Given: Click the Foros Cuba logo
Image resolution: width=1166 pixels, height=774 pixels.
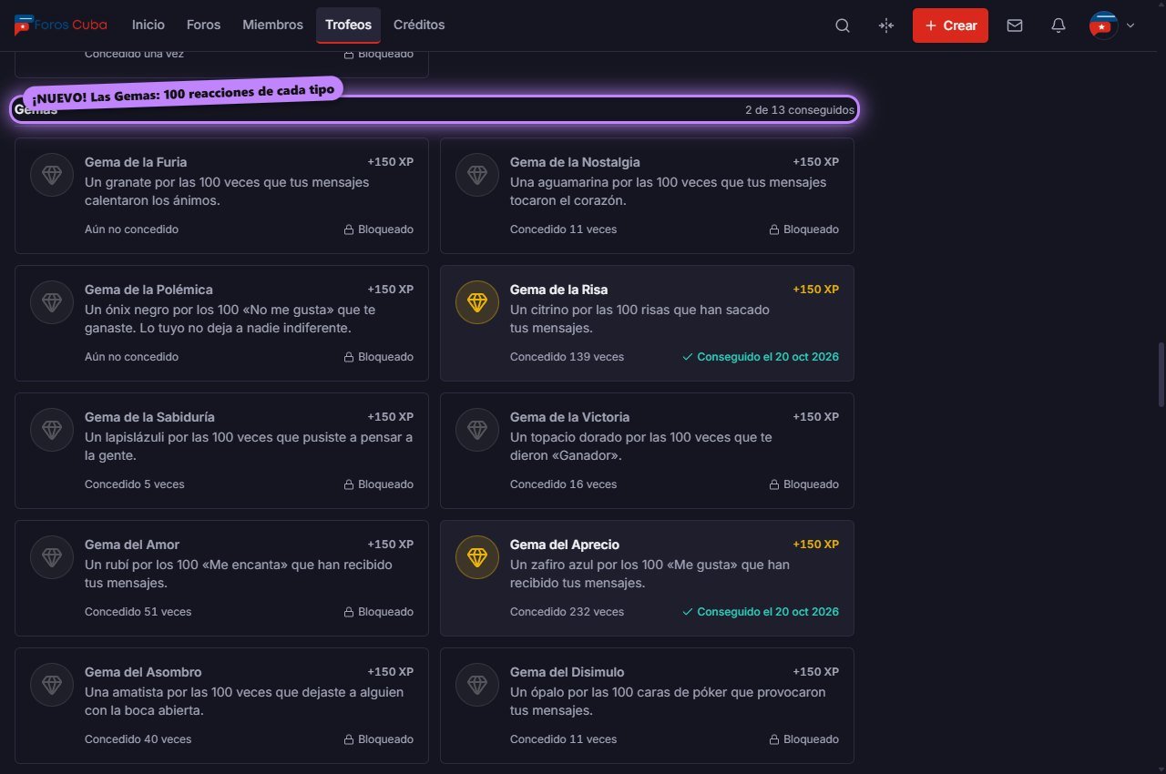Looking at the screenshot, I should tap(61, 25).
